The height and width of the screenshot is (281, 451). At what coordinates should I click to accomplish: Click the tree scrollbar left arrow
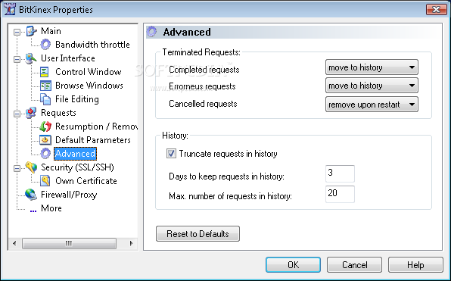[x=14, y=244]
